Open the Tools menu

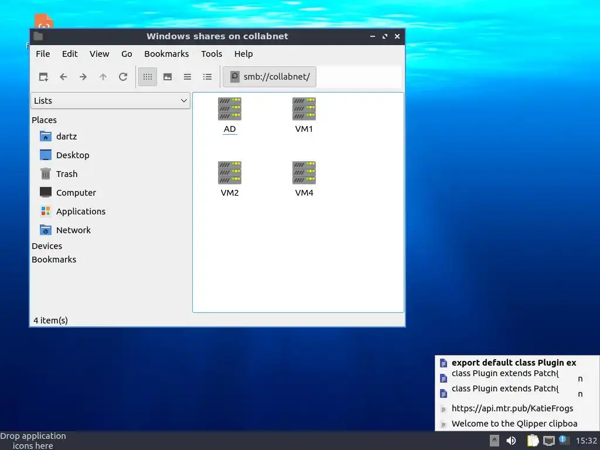click(212, 54)
